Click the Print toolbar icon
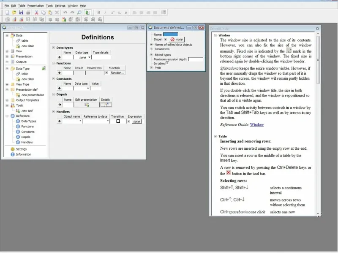Screen dimensions: 338x253 tap(28, 13)
